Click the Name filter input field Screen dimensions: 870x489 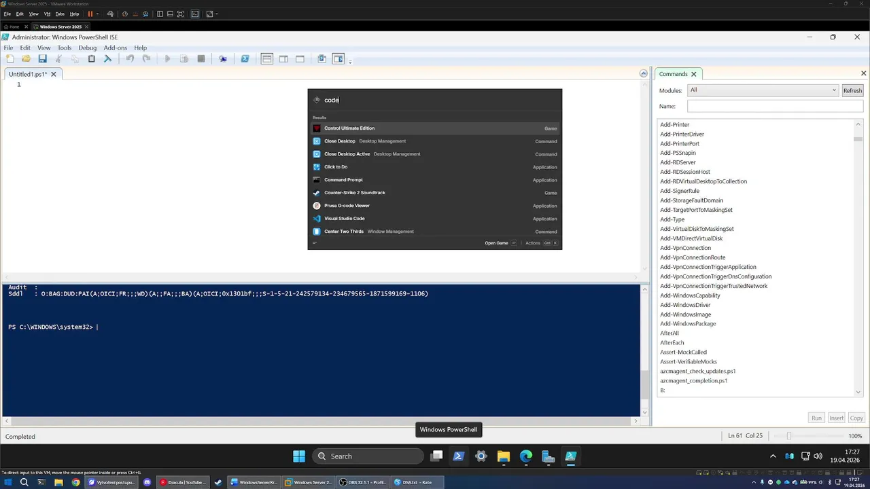pos(775,106)
